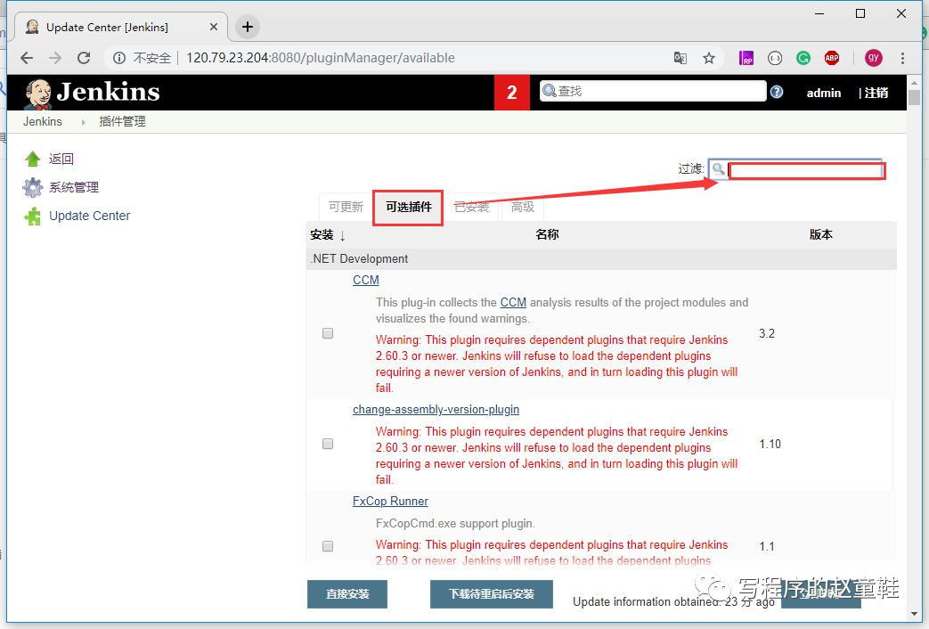
Task: Reload the page with refresh icon
Action: pyautogui.click(x=84, y=58)
